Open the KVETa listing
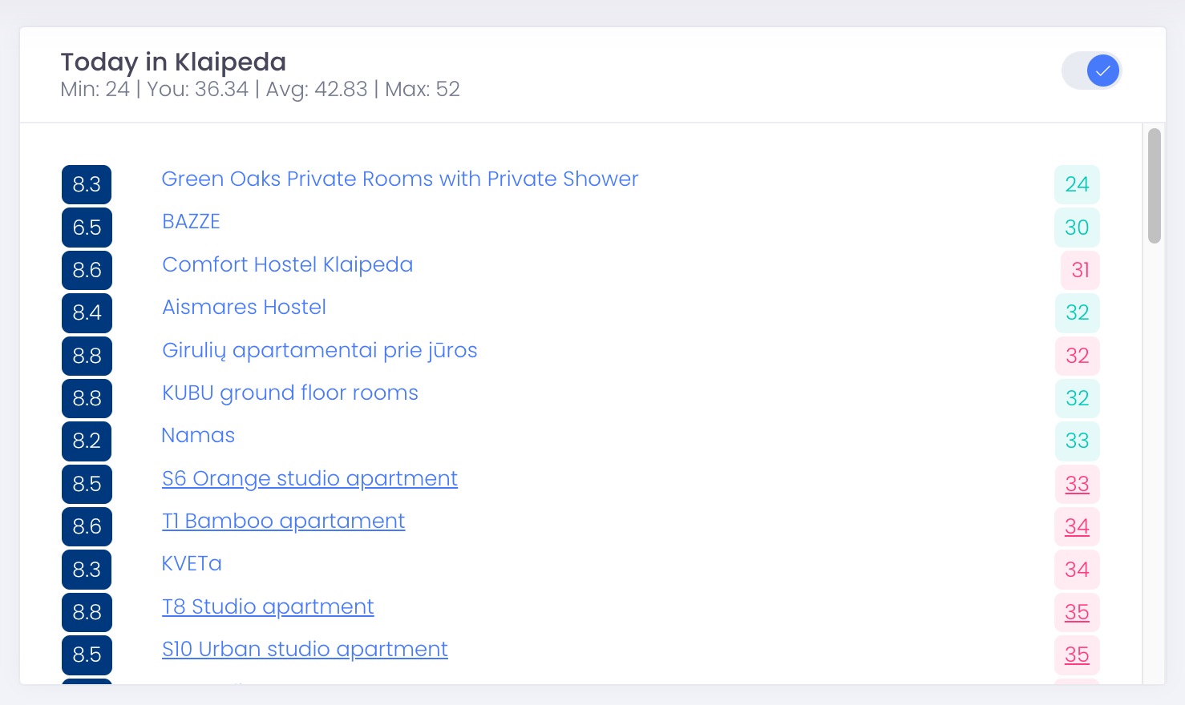Viewport: 1185px width, 705px height. 192,563
